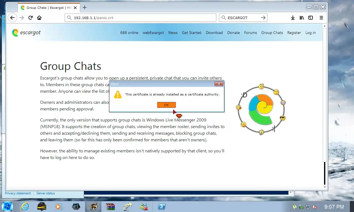Open the downloads panel

[x=293, y=18]
